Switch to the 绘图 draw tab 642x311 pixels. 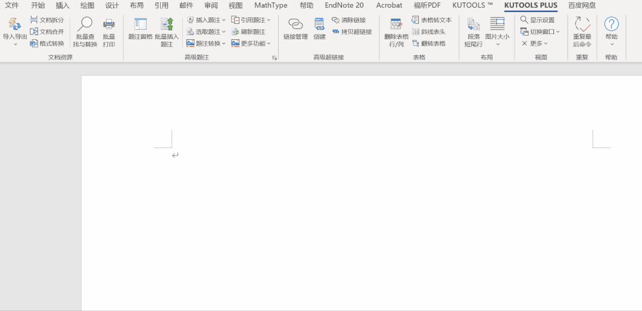point(87,6)
